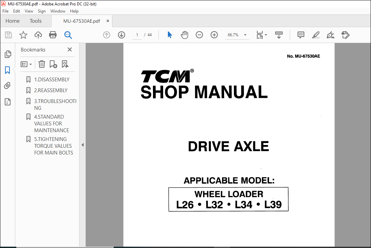Open the Help menu
Viewport: 371px width, 248px height.
(x=74, y=11)
